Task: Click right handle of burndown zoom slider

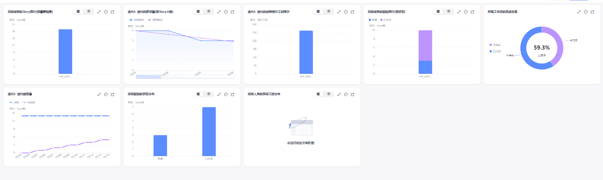Action: pyautogui.click(x=161, y=77)
